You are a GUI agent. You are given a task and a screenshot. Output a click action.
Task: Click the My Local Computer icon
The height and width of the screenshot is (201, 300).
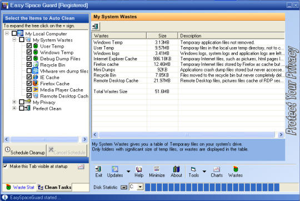[21, 33]
